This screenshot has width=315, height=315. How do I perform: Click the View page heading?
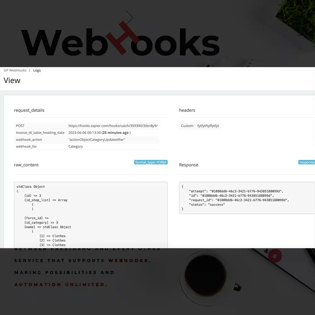coord(12,80)
